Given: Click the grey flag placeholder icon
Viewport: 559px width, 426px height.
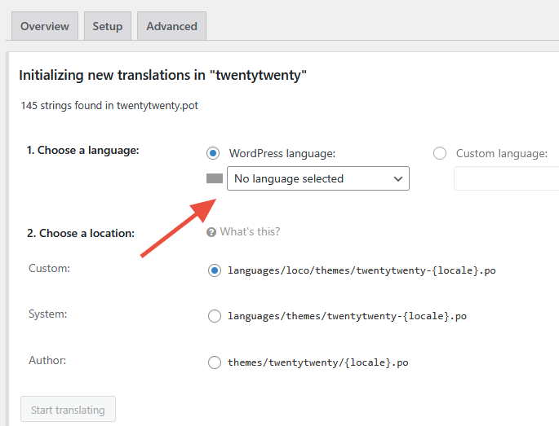Looking at the screenshot, I should point(215,178).
